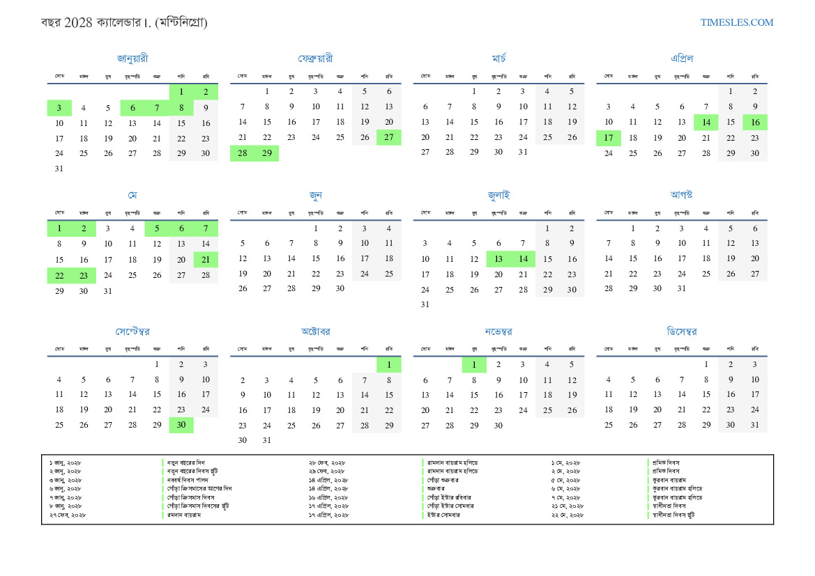The image size is (815, 576).
Task: Click highlighted October 1 date
Action: click(x=389, y=365)
